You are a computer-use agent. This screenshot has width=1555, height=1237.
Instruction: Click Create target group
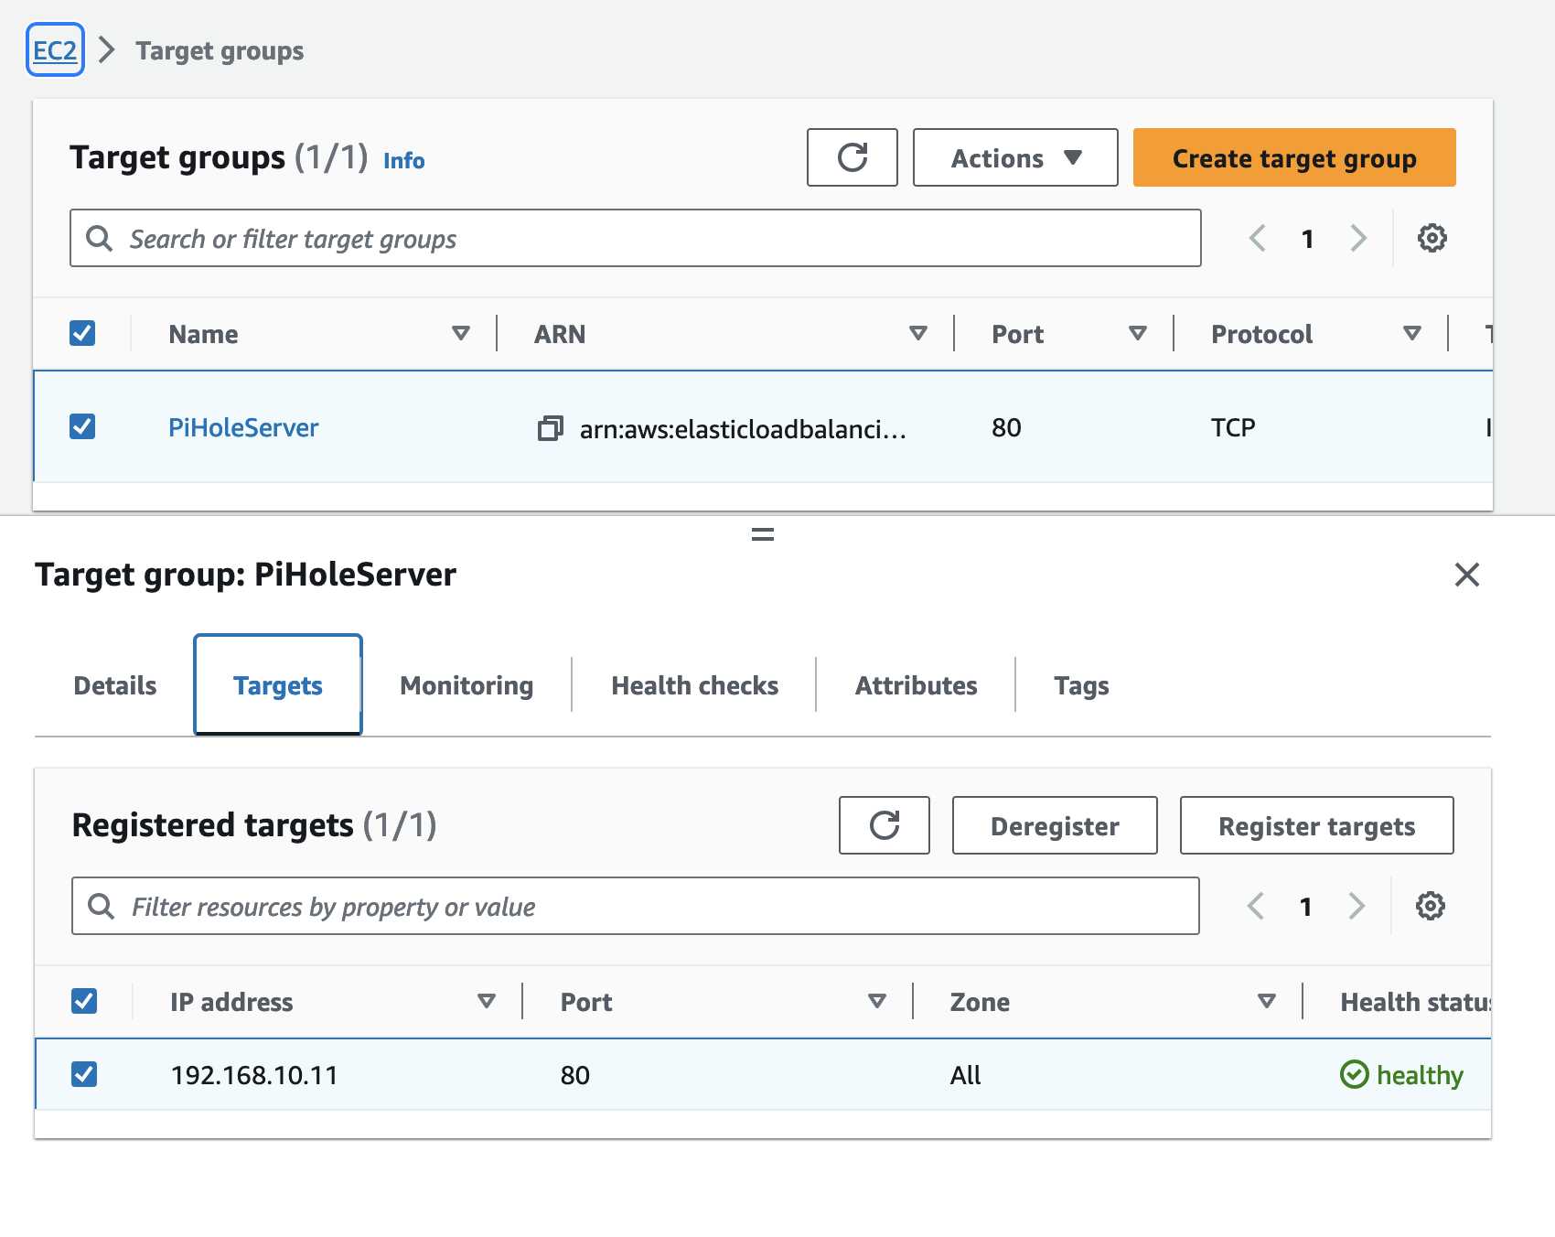coord(1293,157)
